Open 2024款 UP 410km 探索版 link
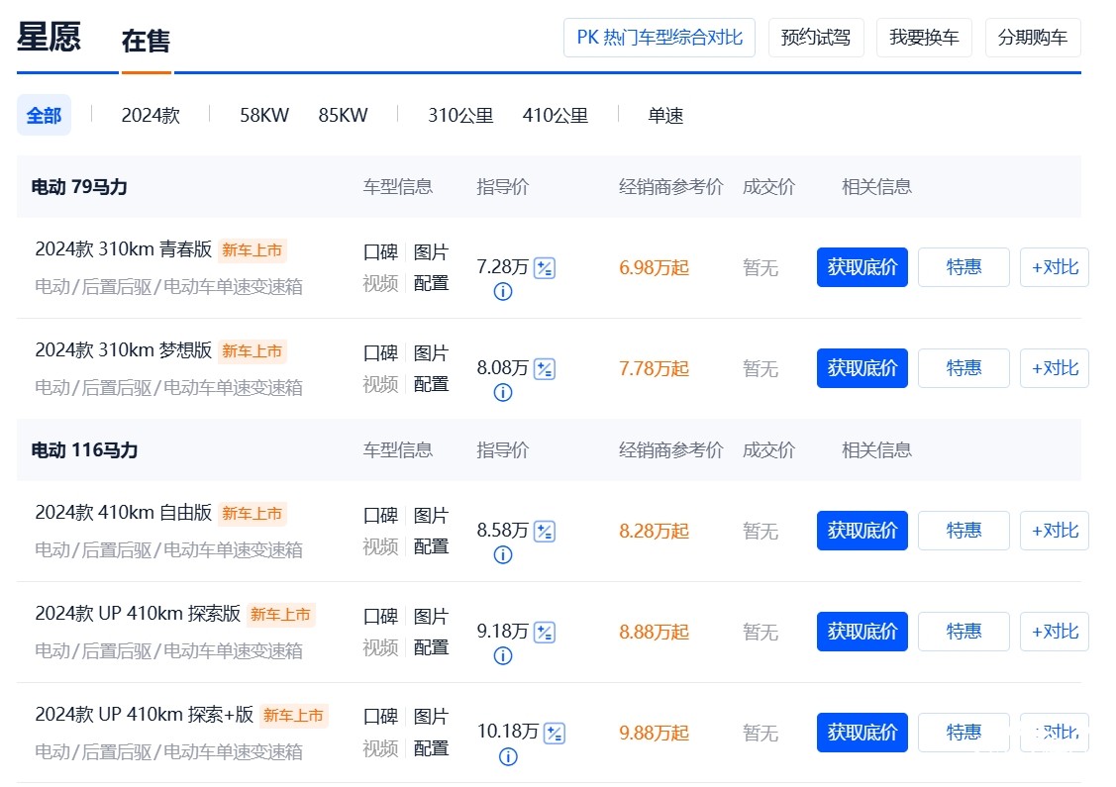 click(x=138, y=614)
